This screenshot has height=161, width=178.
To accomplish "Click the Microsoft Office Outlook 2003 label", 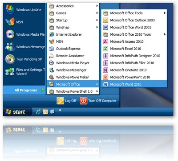I will click(x=132, y=20).
